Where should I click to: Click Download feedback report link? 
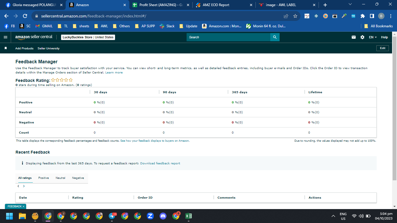[x=160, y=163]
